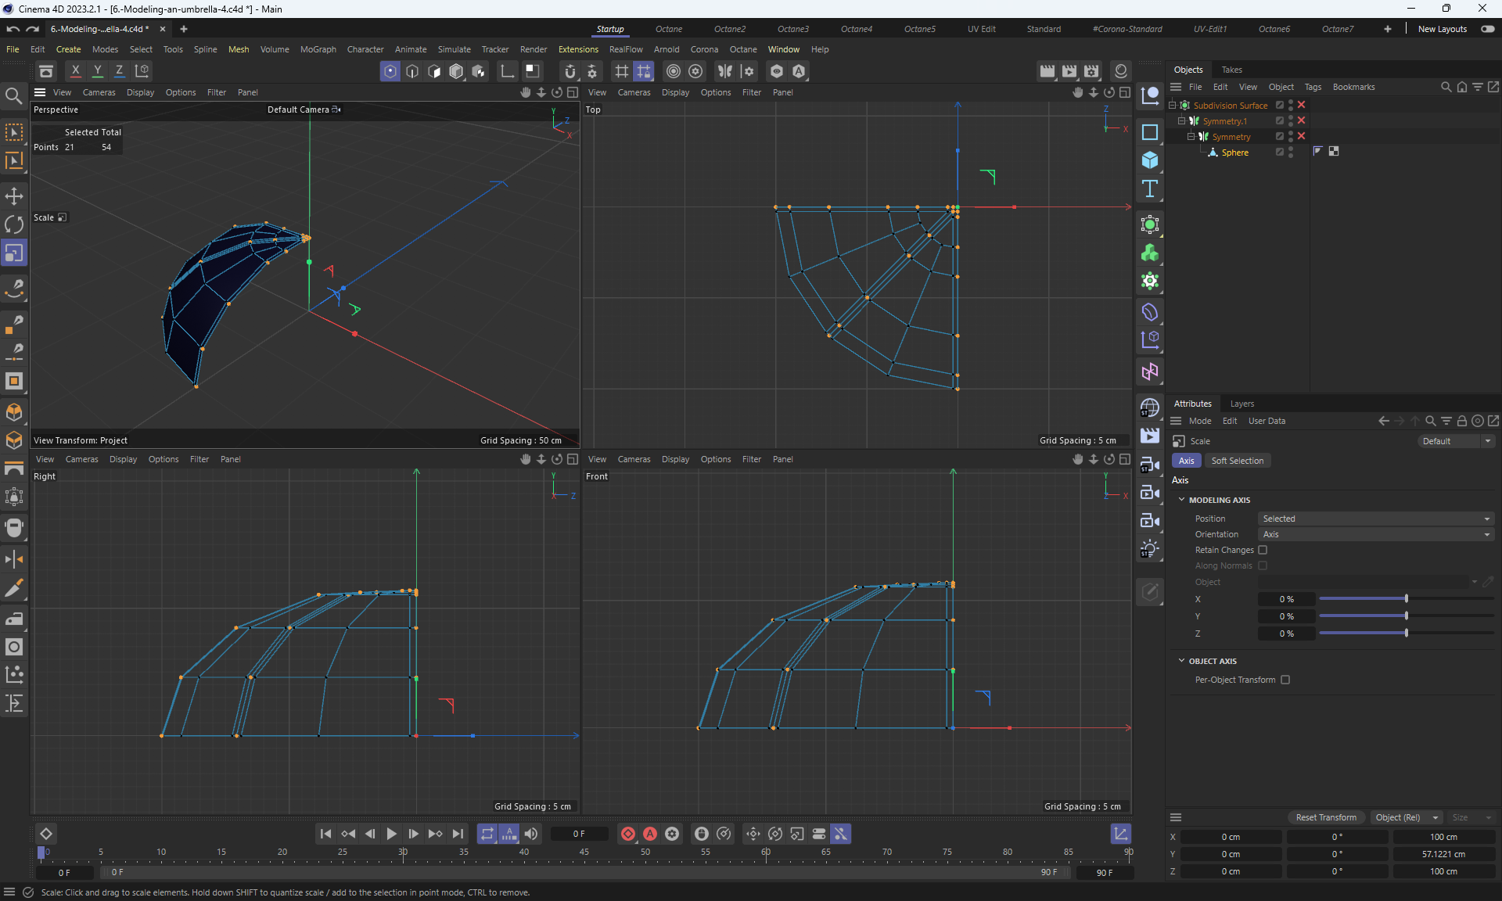The image size is (1502, 901).
Task: Open the Mesh menu
Action: point(238,49)
